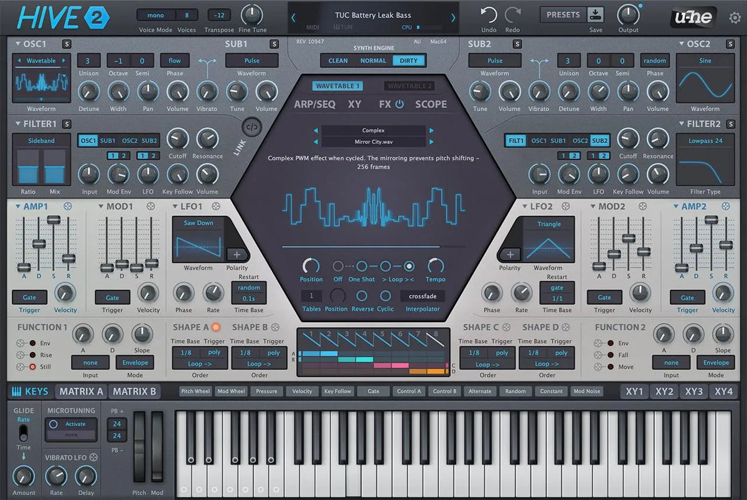
Task: Click the LFO1 plus polarity icon
Action: point(237,254)
